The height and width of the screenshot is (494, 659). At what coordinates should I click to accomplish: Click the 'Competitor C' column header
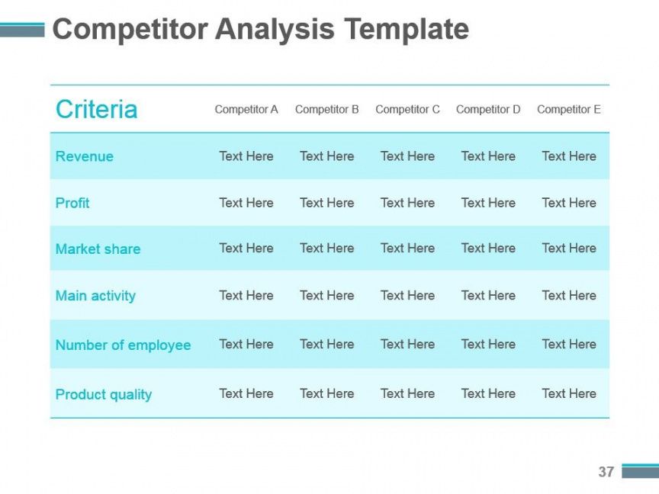click(x=407, y=110)
